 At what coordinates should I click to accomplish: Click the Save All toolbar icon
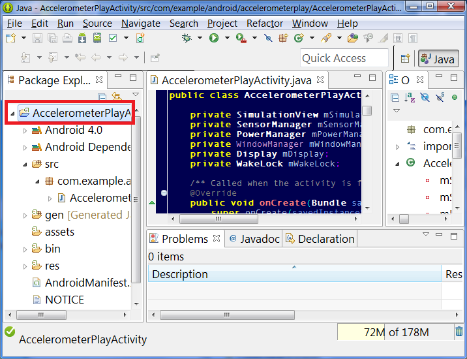(x=52, y=38)
